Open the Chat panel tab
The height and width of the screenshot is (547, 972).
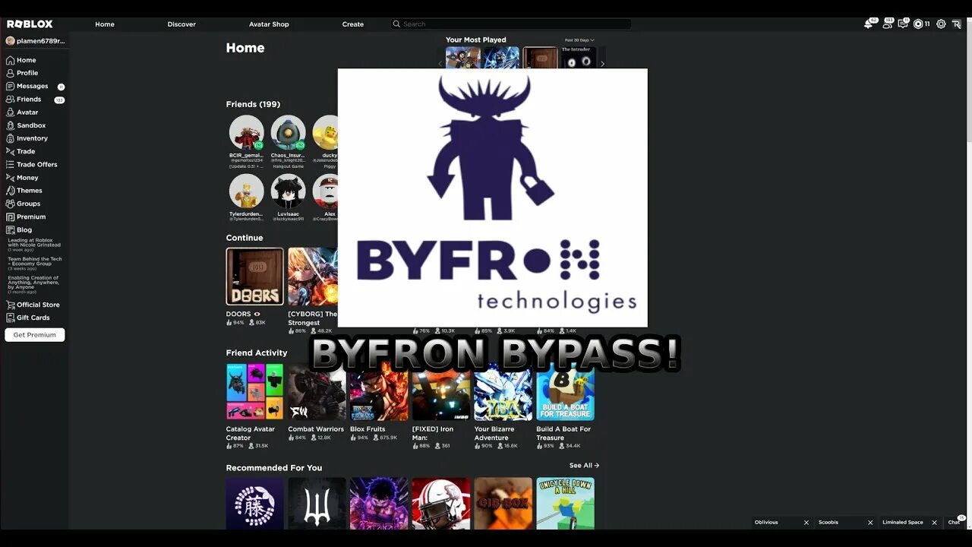point(955,522)
